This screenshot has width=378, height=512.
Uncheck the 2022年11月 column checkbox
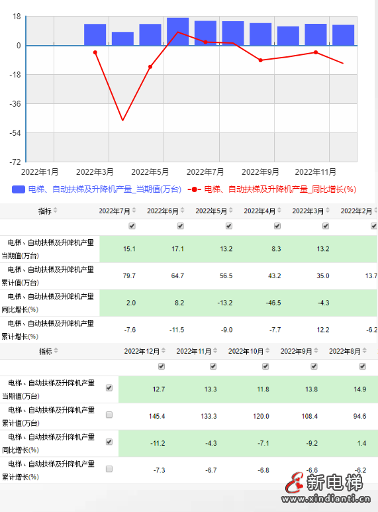click(213, 366)
